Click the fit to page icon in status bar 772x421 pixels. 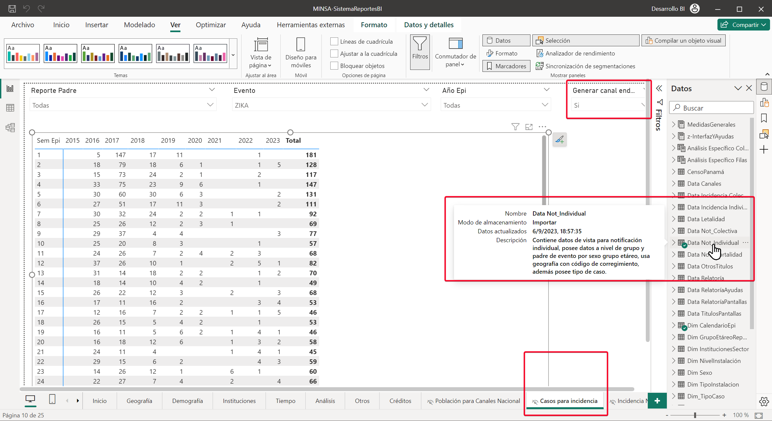tap(759, 415)
